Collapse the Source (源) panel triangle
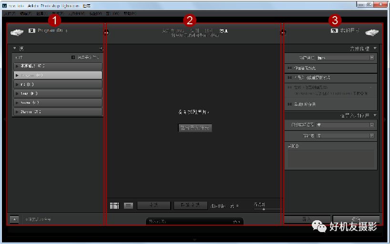This screenshot has width=390, height=244. [x=15, y=48]
